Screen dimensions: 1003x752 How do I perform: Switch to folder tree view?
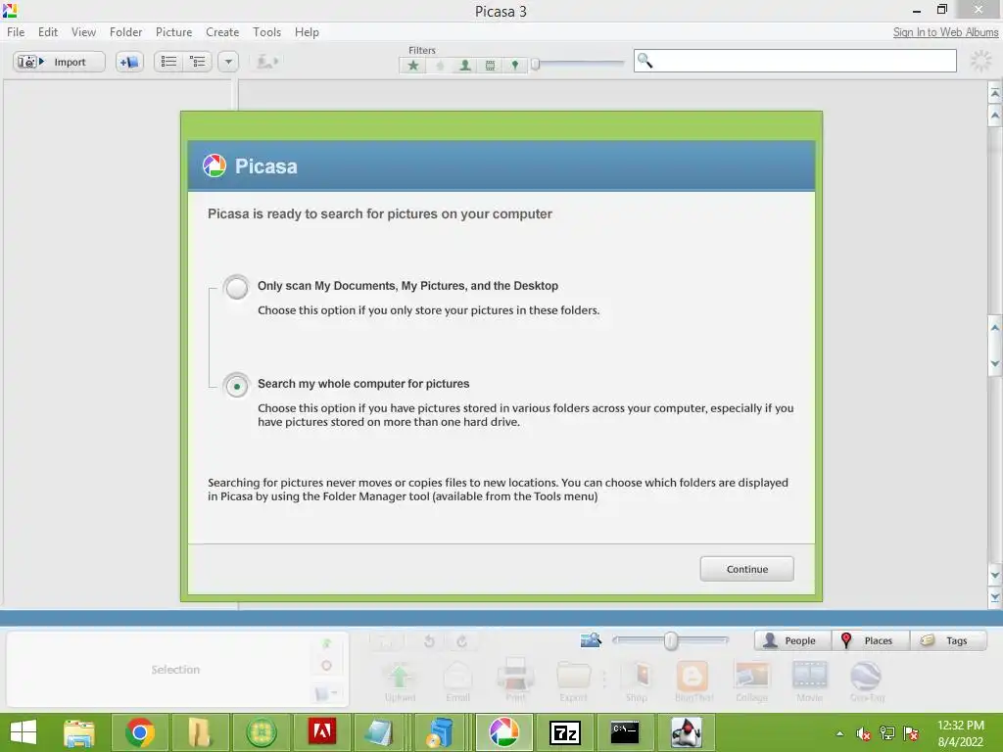[x=198, y=62]
